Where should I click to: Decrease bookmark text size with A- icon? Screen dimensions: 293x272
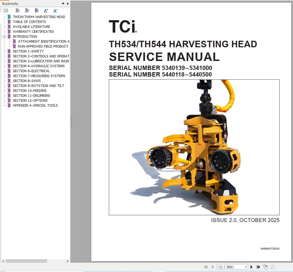(x=55, y=10)
